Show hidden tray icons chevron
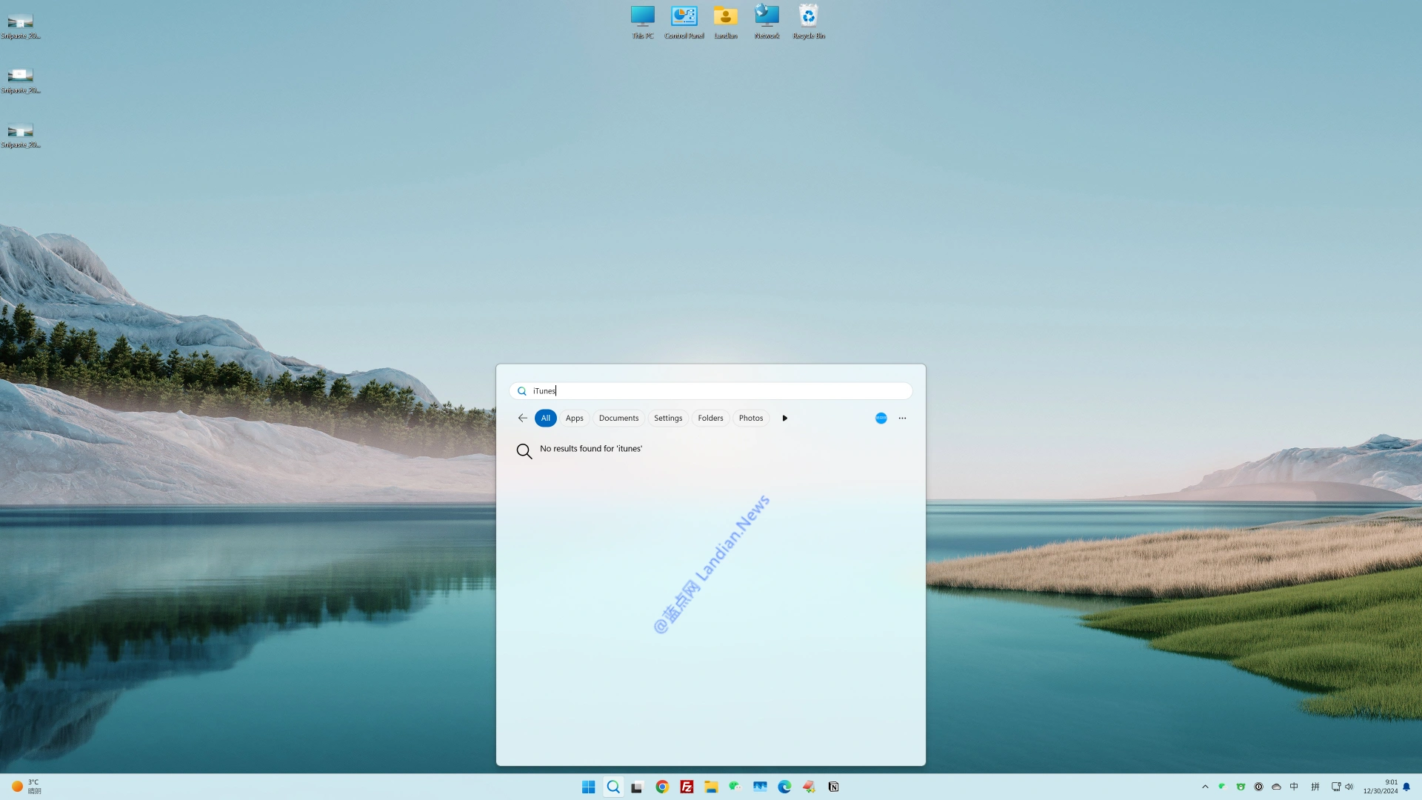 (x=1205, y=787)
